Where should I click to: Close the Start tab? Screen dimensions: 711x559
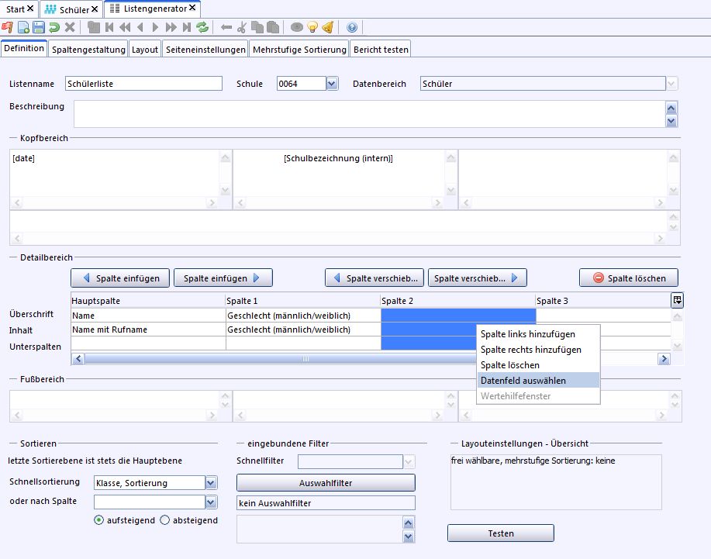pyautogui.click(x=30, y=9)
